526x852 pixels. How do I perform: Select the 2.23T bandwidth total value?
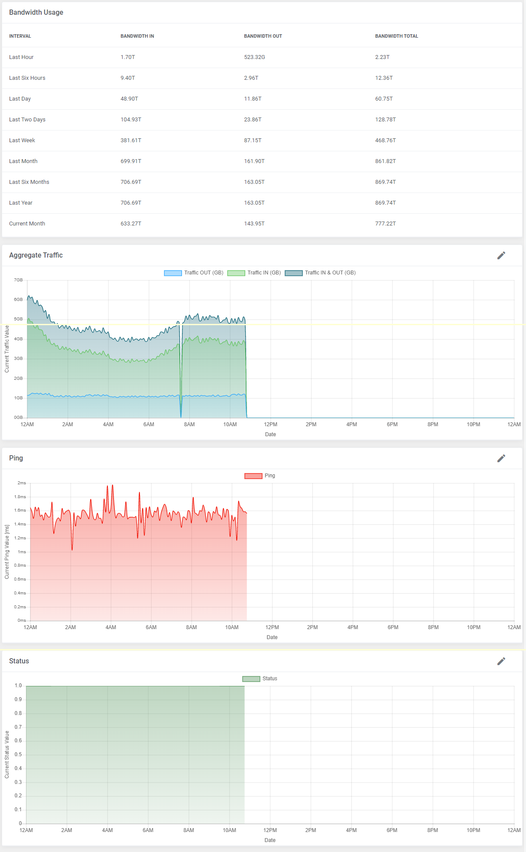tap(382, 57)
